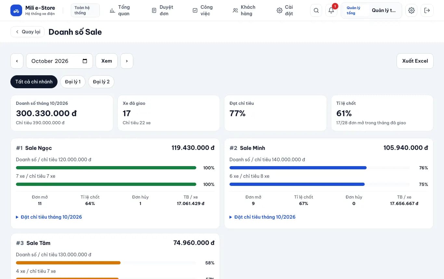
Task: Click Sale Minh's revenue progress bar
Action: pyautogui.click(x=320, y=168)
